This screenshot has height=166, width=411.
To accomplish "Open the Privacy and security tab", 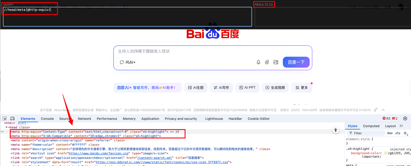I will (181, 119).
